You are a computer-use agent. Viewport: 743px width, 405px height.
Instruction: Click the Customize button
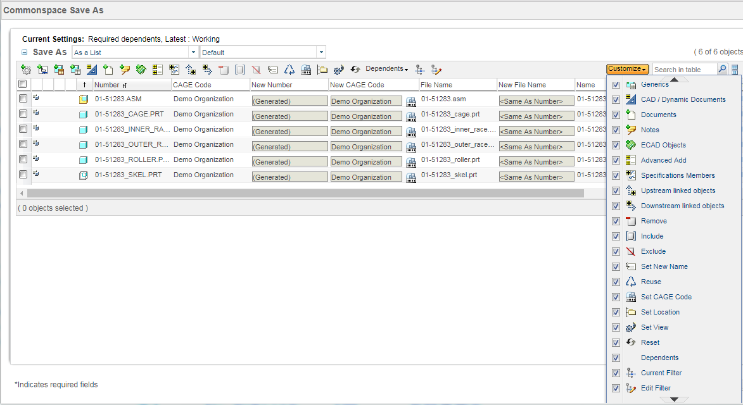pyautogui.click(x=627, y=69)
